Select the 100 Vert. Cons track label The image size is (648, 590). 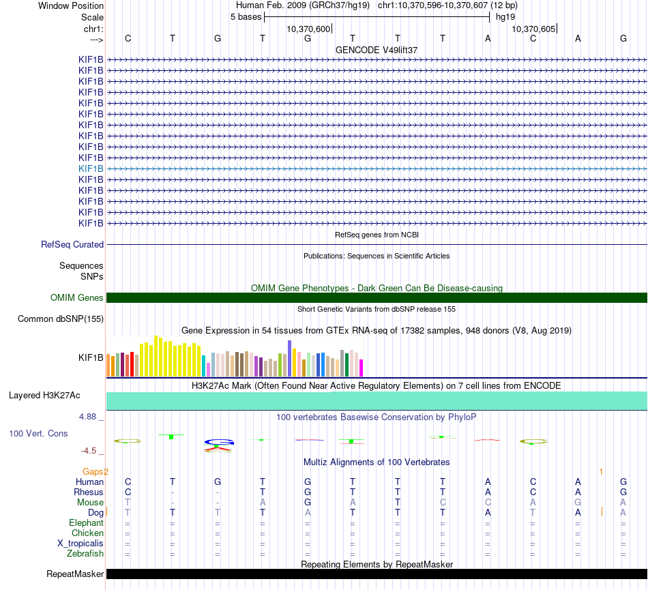38,433
